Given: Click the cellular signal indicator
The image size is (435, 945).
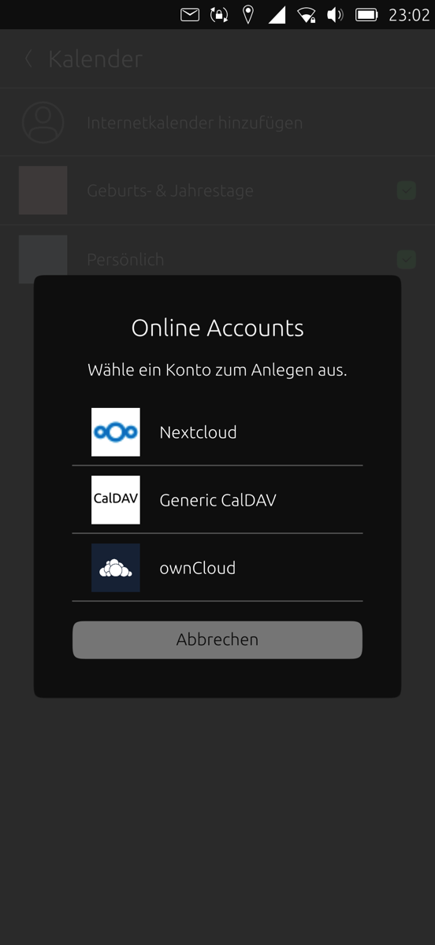Looking at the screenshot, I should [277, 14].
